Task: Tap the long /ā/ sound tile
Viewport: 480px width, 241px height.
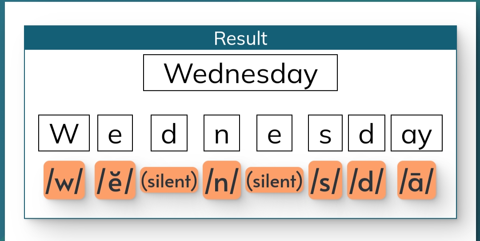Action: tap(416, 180)
